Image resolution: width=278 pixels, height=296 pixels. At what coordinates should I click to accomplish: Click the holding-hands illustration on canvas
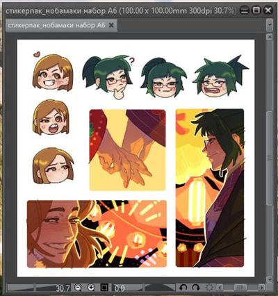coord(128,150)
